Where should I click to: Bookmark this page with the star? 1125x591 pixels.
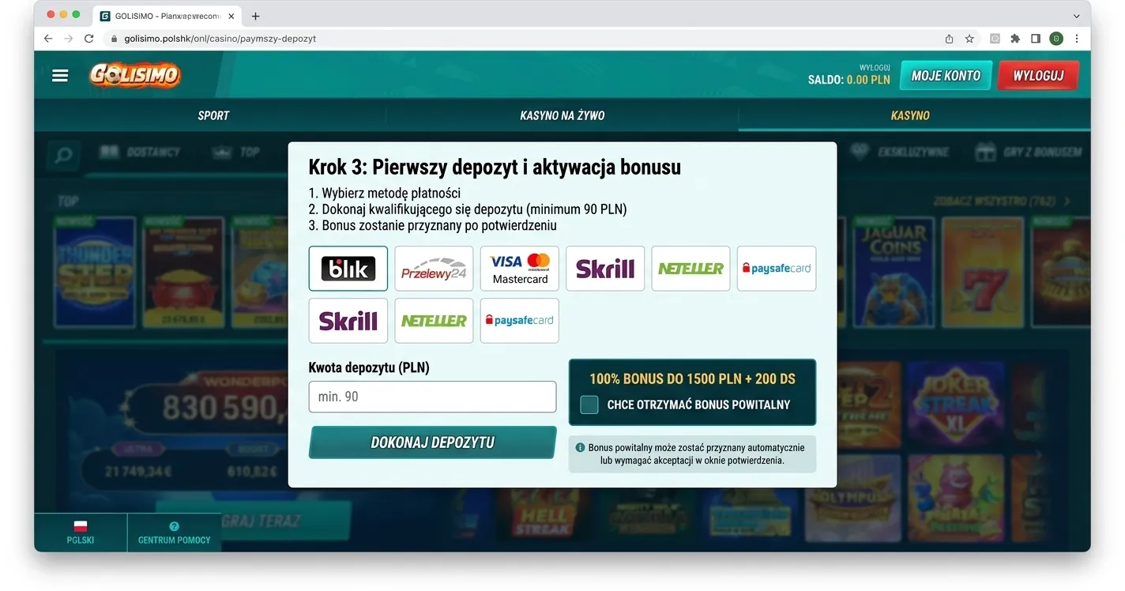point(970,38)
